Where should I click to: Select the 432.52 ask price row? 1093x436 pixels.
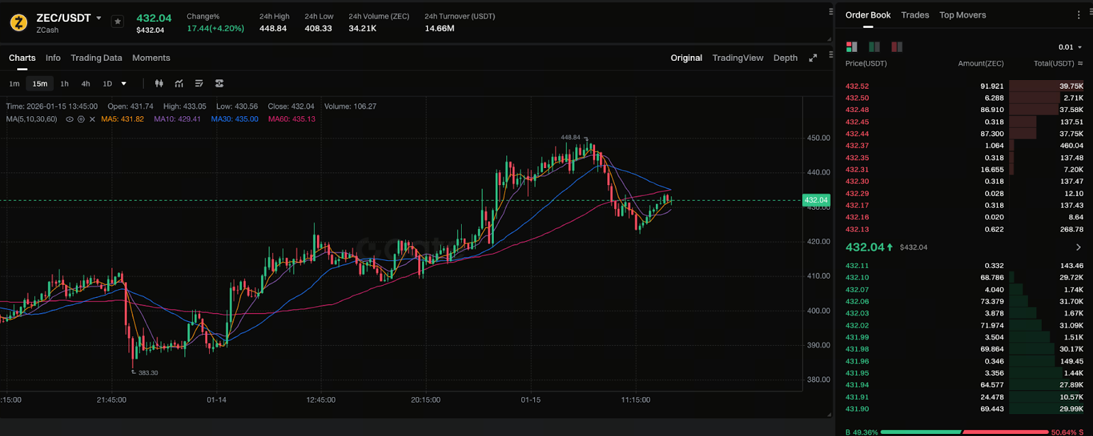point(965,86)
